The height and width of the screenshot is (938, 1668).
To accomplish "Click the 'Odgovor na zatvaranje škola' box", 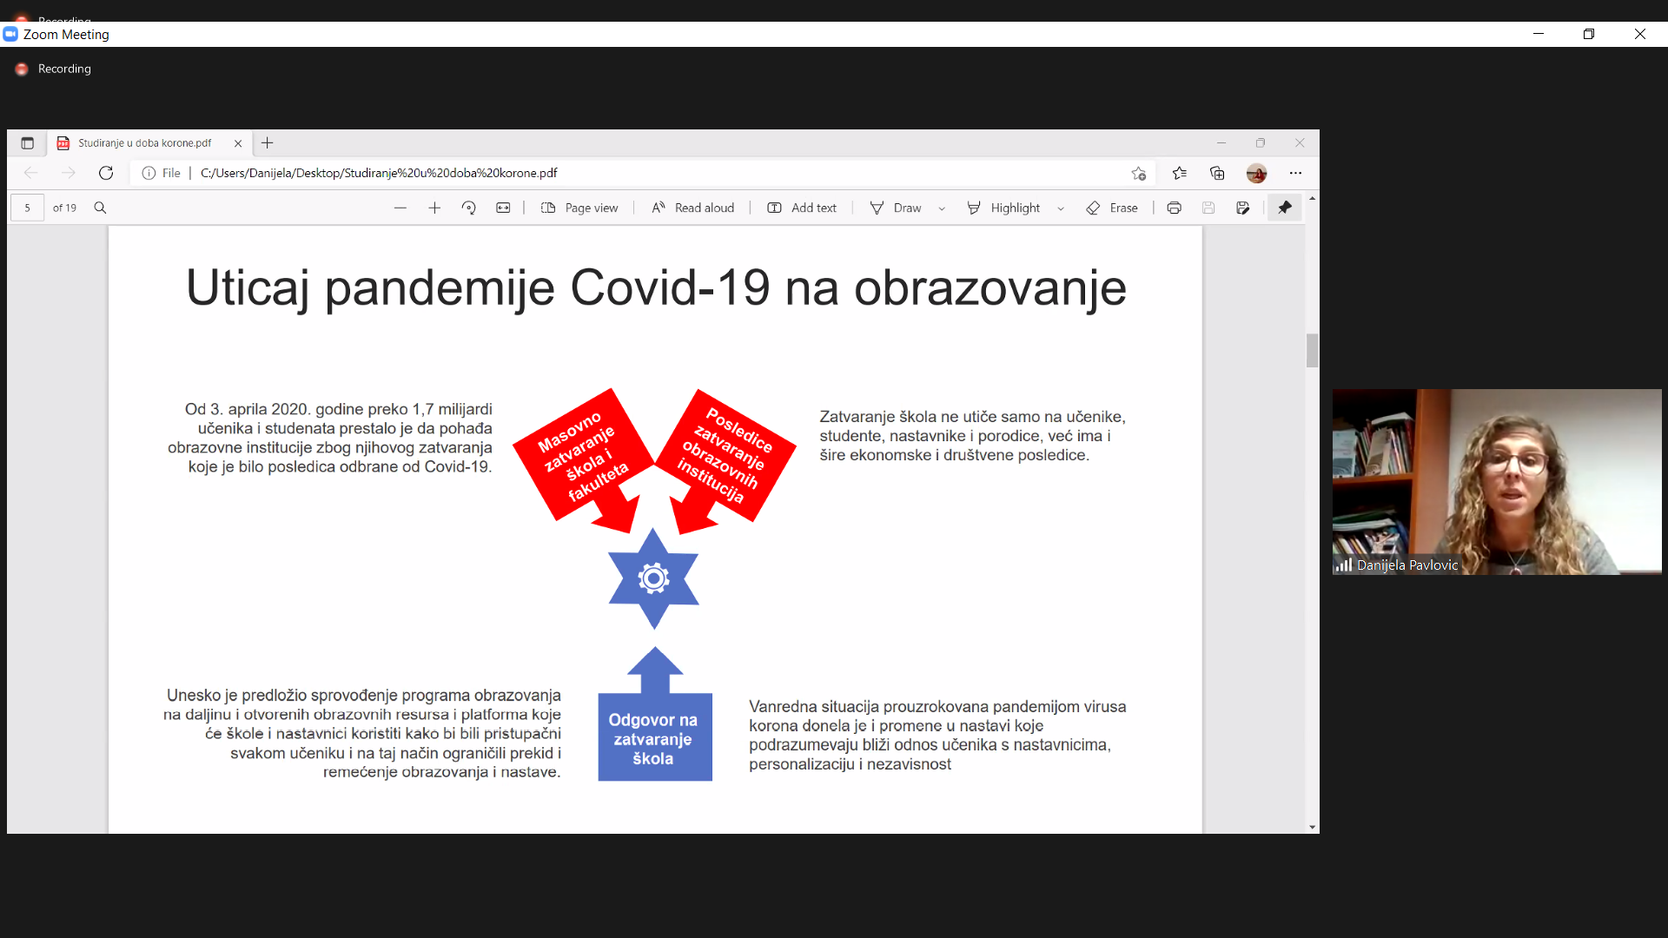I will 654,737.
